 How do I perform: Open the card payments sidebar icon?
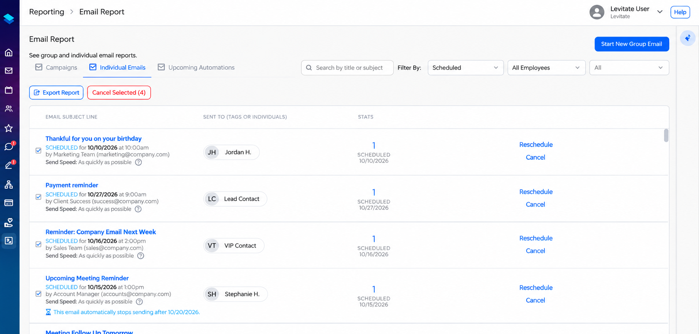click(9, 203)
